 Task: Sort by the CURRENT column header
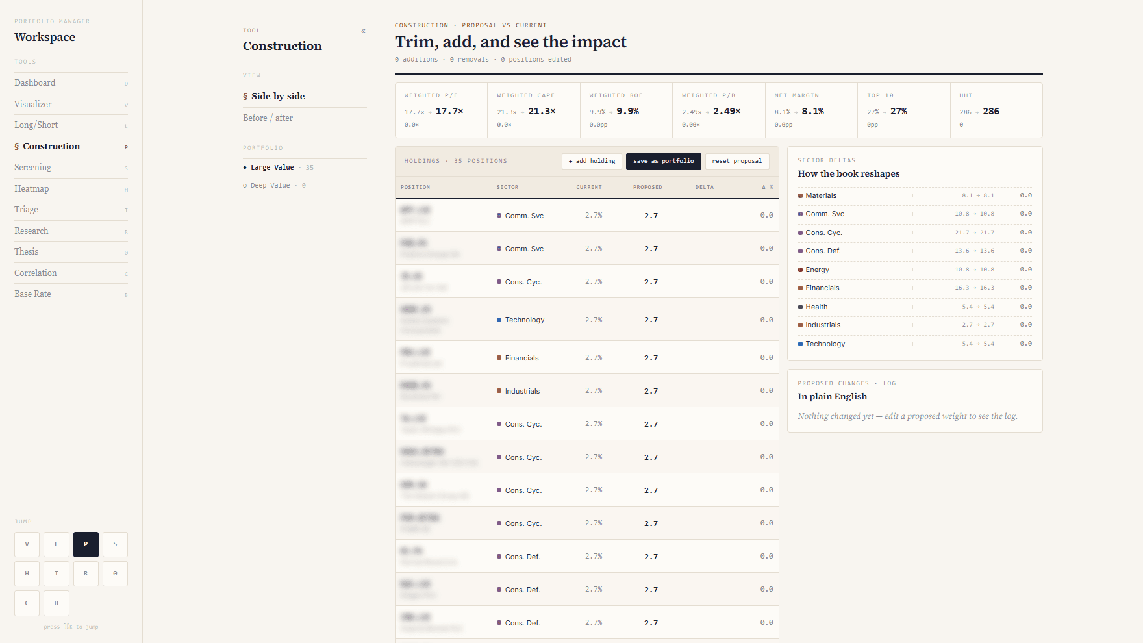pos(589,187)
